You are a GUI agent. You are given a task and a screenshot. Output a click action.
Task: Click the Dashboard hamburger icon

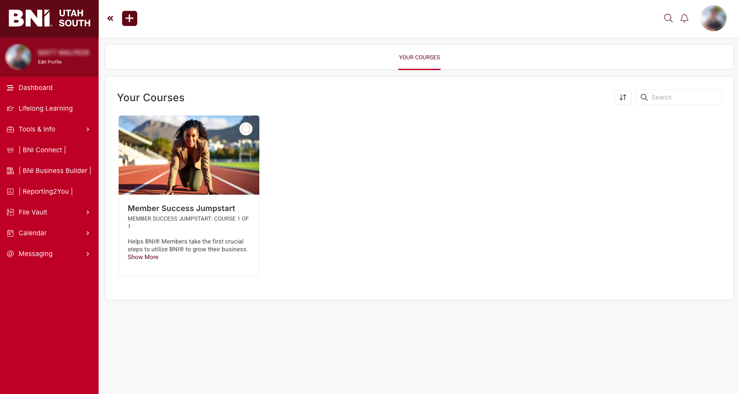(10, 88)
